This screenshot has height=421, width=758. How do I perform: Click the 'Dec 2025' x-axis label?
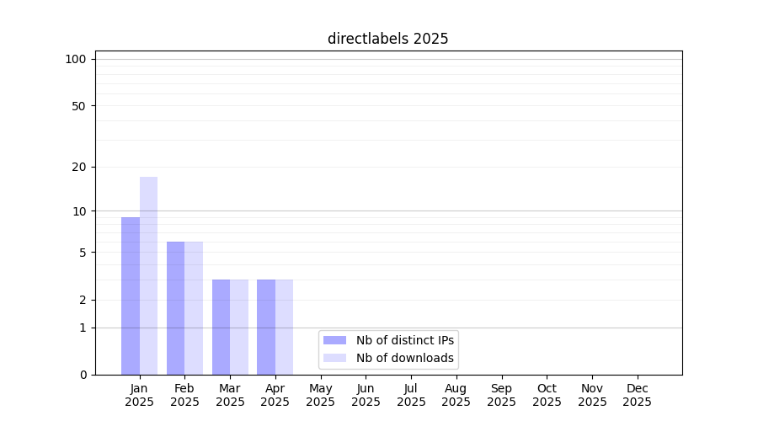pyautogui.click(x=638, y=395)
